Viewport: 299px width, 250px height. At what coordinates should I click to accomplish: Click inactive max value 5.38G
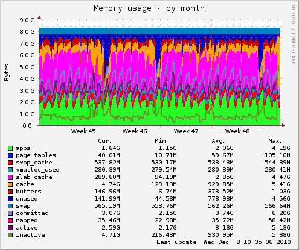point(281,235)
